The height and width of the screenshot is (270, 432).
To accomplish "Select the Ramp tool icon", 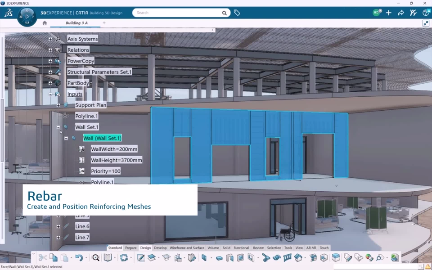I will click(277, 257).
